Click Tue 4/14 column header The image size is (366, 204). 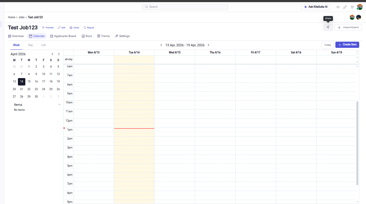[x=134, y=52]
